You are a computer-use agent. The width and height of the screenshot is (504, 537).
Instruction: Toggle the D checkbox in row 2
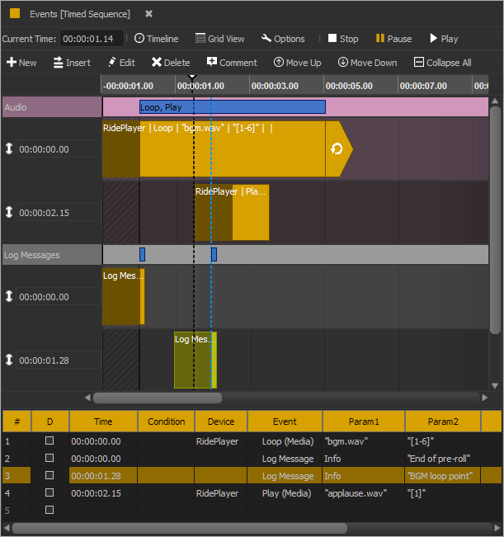click(49, 459)
